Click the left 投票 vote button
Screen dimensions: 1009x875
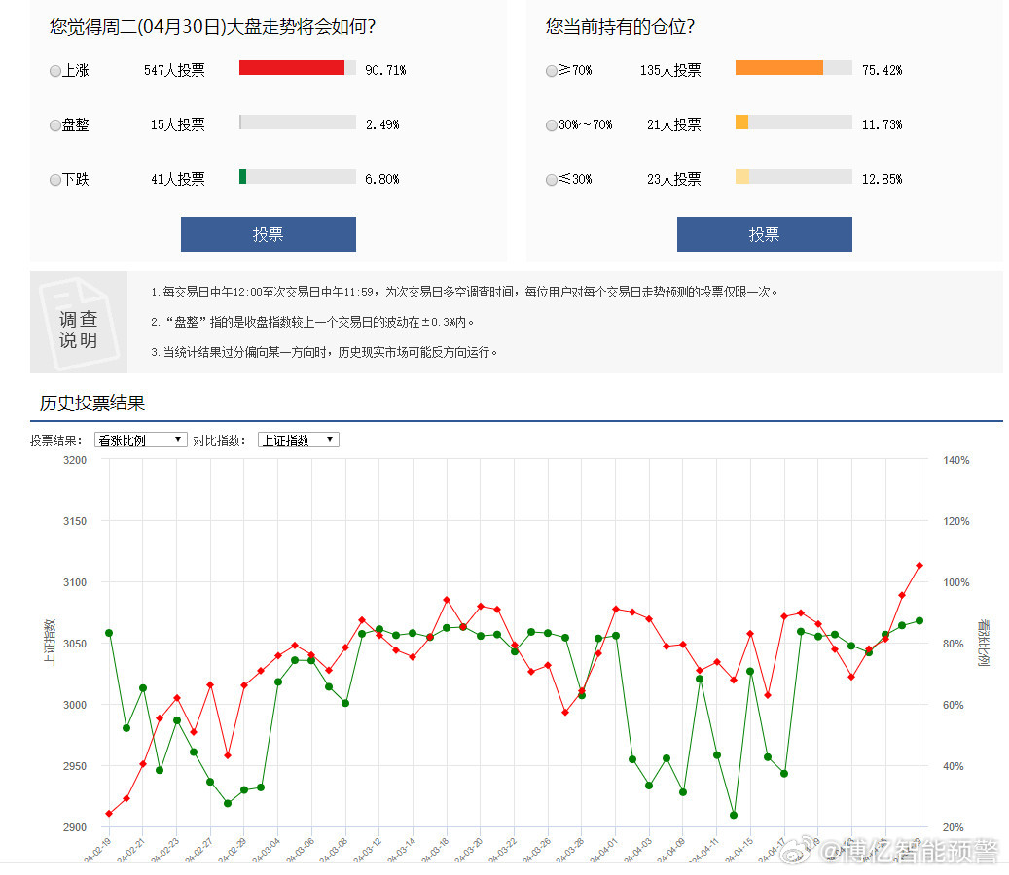pos(268,234)
